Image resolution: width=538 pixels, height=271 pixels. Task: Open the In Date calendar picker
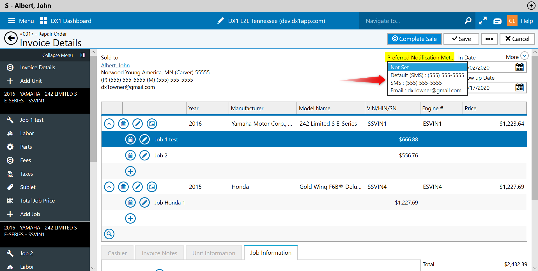click(519, 67)
